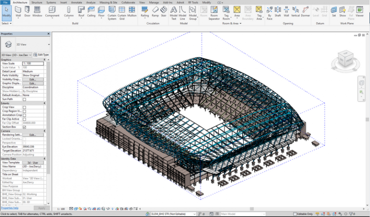
Task: Select the Curtain Grid tool
Action: (x=122, y=13)
